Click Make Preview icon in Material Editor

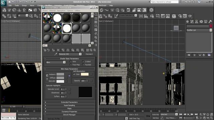pos(96,33)
